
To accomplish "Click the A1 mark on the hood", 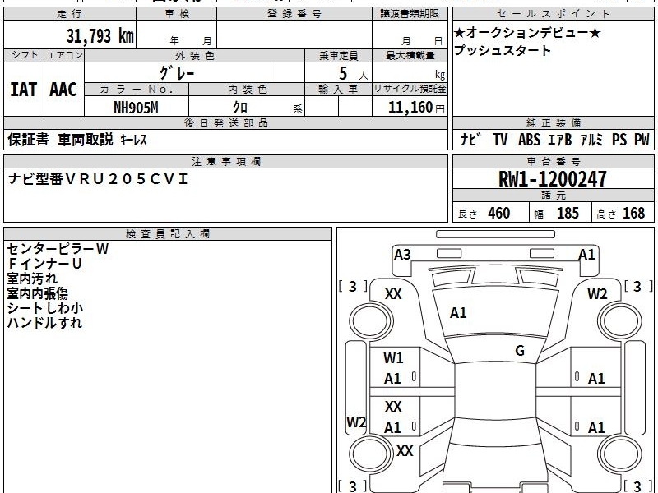I will (458, 313).
